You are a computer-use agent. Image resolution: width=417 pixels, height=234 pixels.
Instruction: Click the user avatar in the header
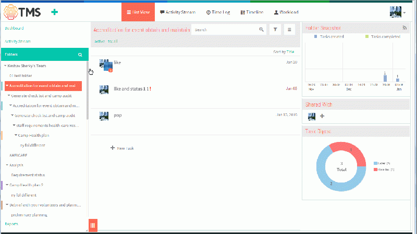(396, 12)
